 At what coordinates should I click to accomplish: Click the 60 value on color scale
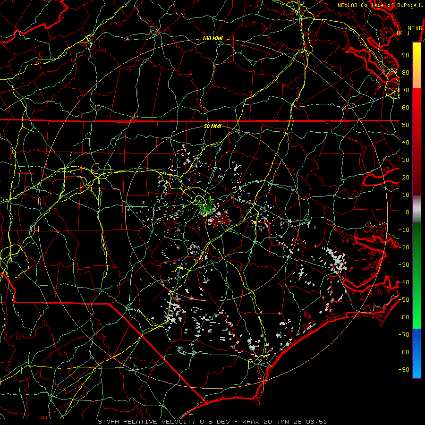406,108
